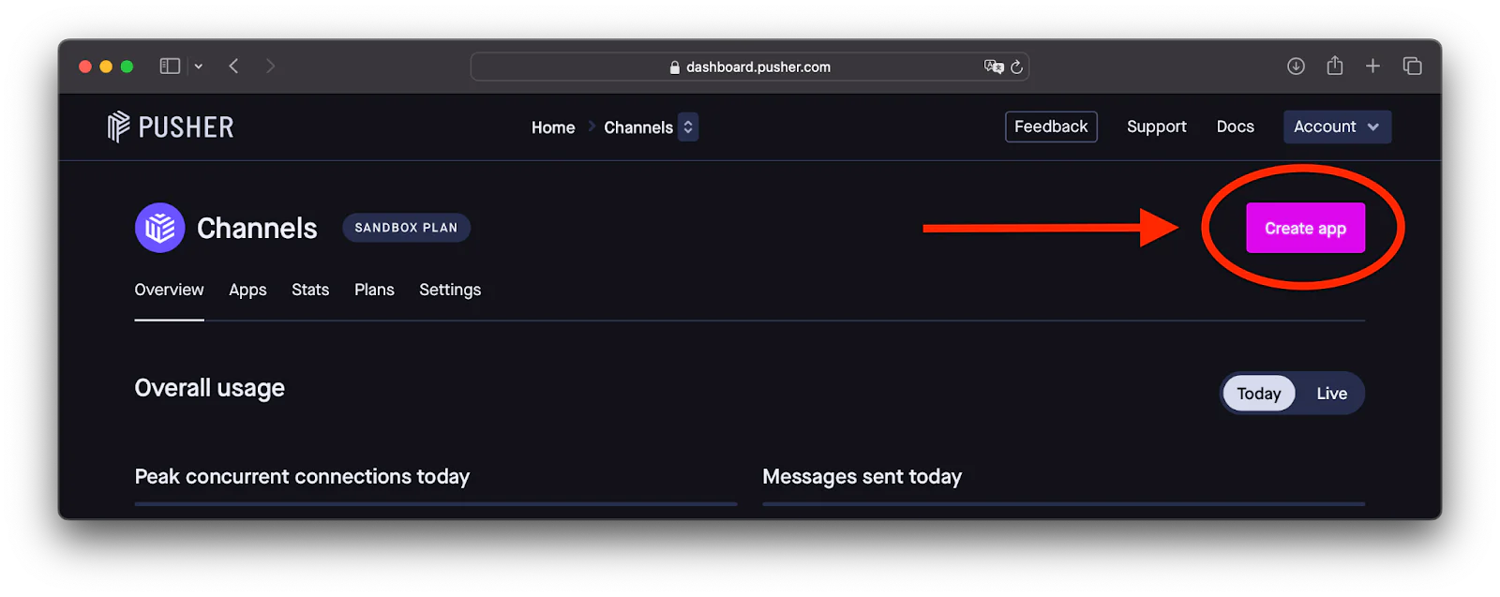1500x597 pixels.
Task: Click Peak concurrent connections today label
Action: pos(302,476)
